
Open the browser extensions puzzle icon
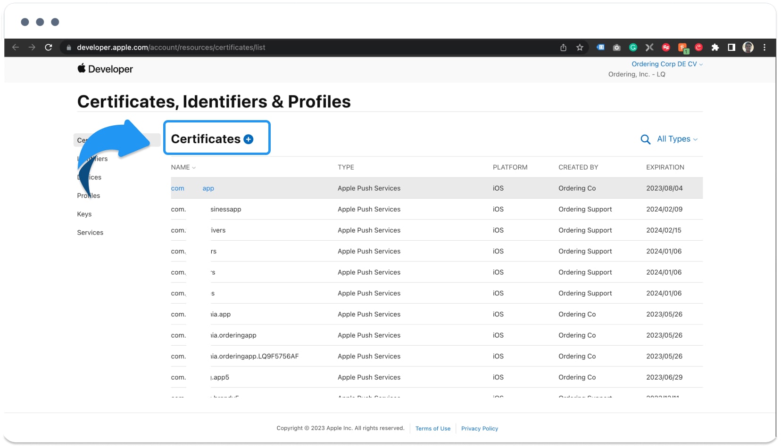(x=715, y=48)
